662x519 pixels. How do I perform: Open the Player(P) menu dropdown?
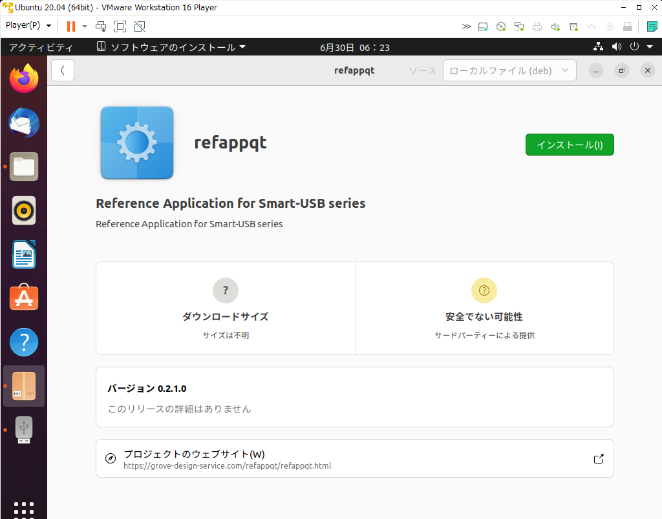pyautogui.click(x=28, y=25)
